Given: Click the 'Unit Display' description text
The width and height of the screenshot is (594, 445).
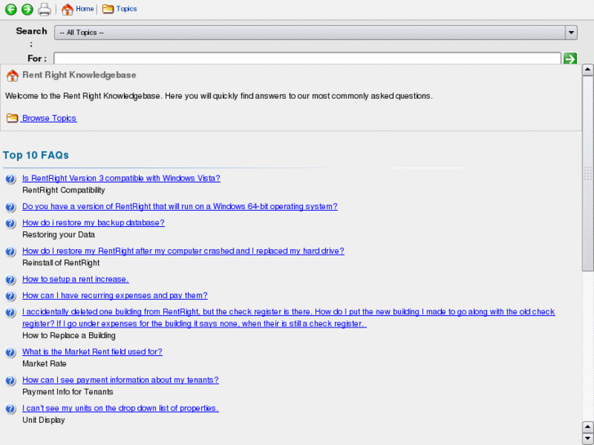Looking at the screenshot, I should [43, 420].
